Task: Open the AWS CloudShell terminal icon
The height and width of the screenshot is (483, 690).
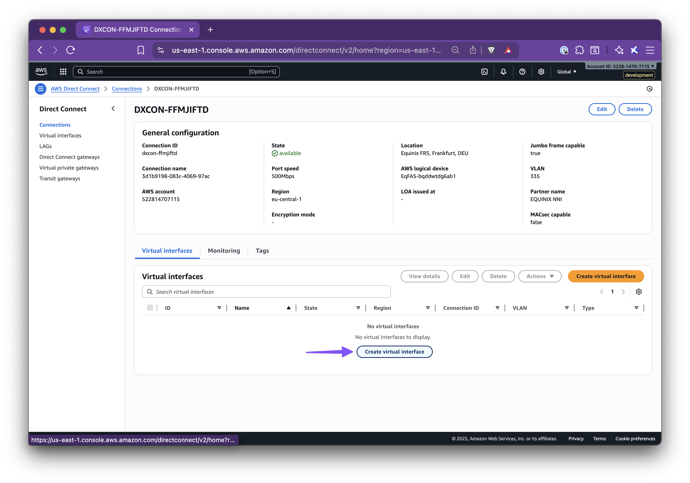Action: (484, 71)
